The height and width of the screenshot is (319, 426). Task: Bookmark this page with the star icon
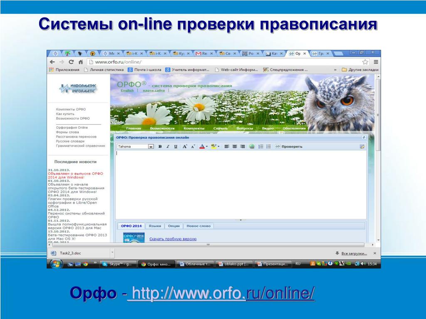coord(365,62)
